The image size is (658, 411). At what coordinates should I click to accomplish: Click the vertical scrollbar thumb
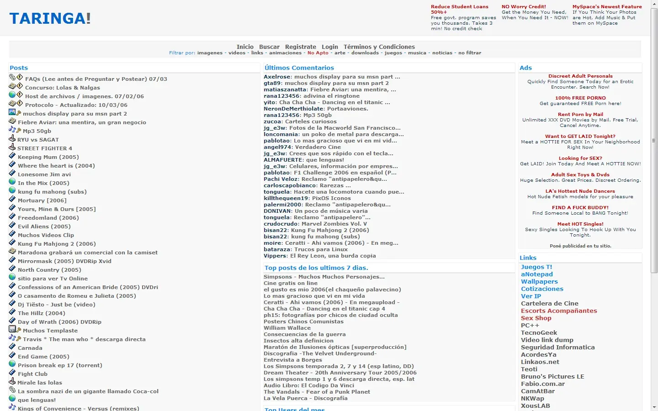coord(654,141)
